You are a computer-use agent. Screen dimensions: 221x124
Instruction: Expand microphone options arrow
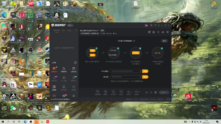[132, 92]
